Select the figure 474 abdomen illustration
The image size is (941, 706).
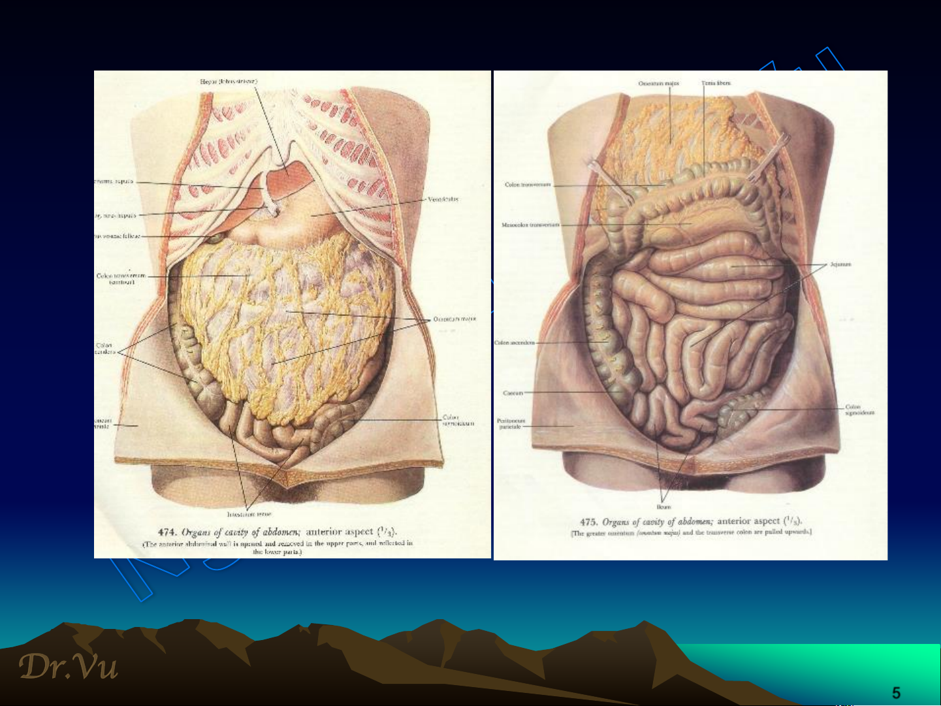(292, 314)
